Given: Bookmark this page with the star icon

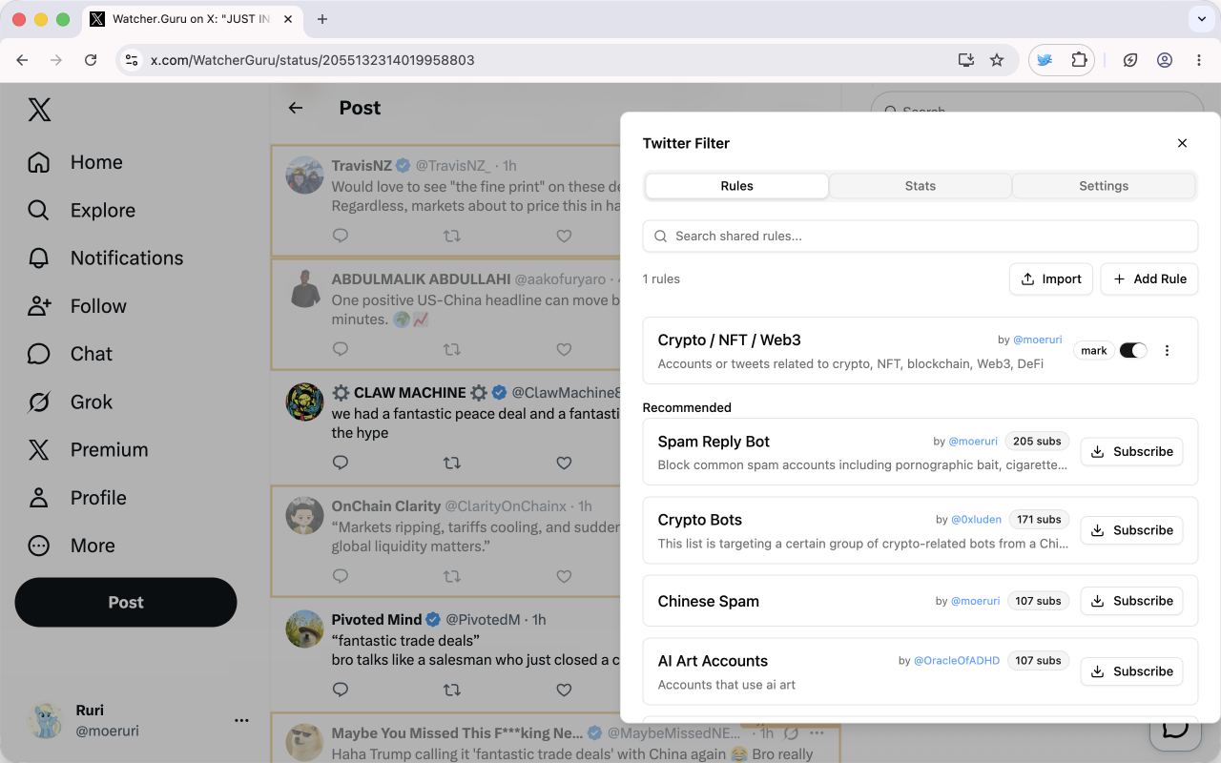Looking at the screenshot, I should 997,60.
